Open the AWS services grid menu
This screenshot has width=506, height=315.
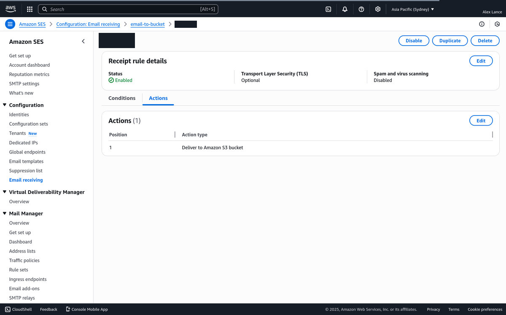pyautogui.click(x=30, y=9)
